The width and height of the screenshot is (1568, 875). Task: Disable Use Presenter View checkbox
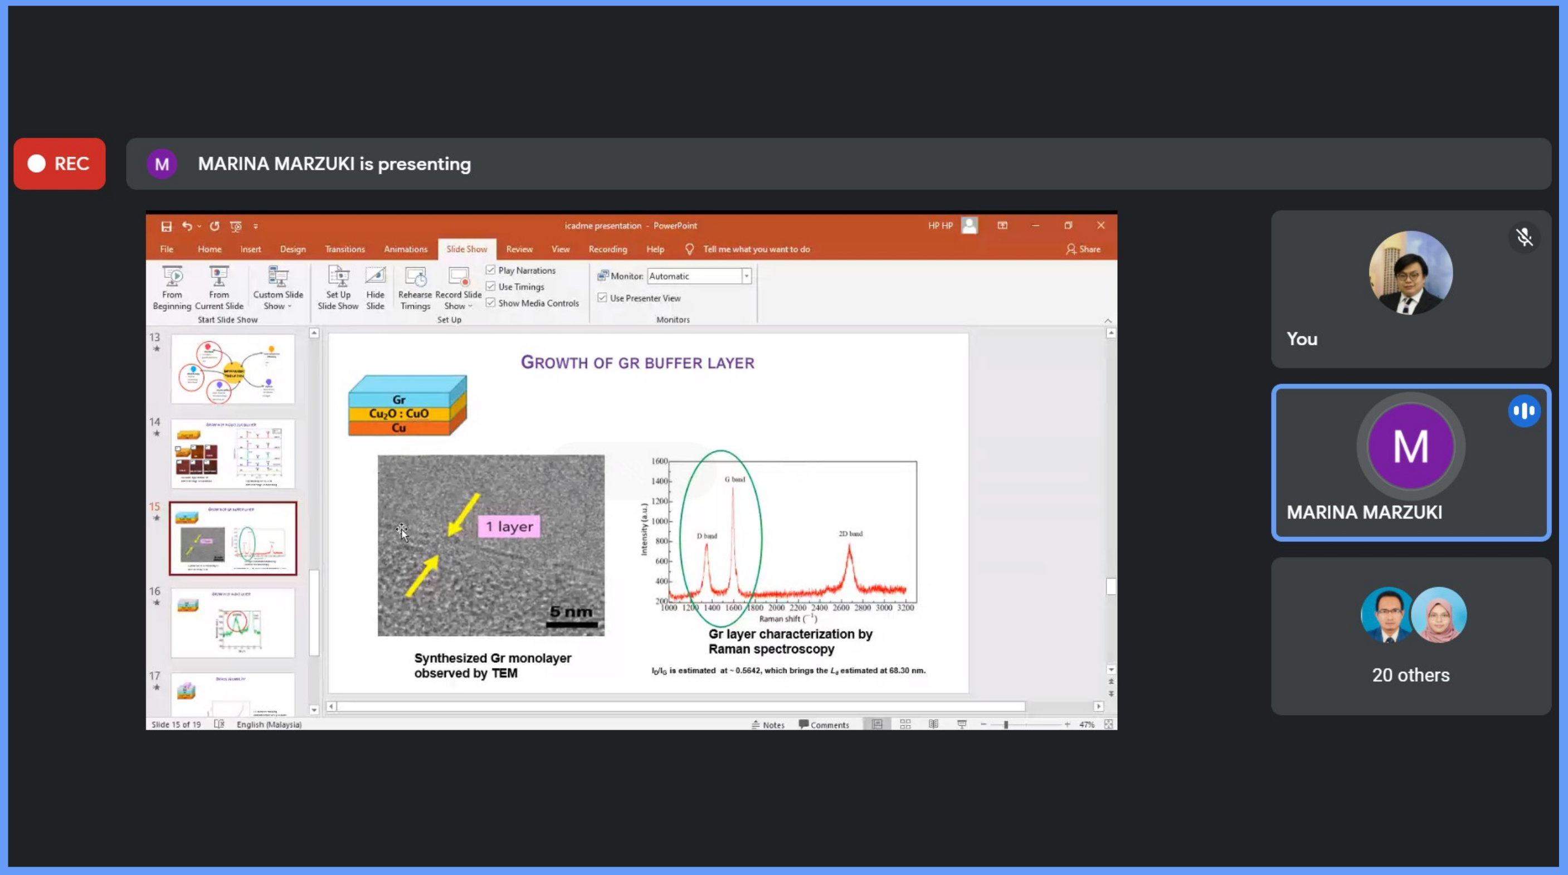tap(602, 297)
